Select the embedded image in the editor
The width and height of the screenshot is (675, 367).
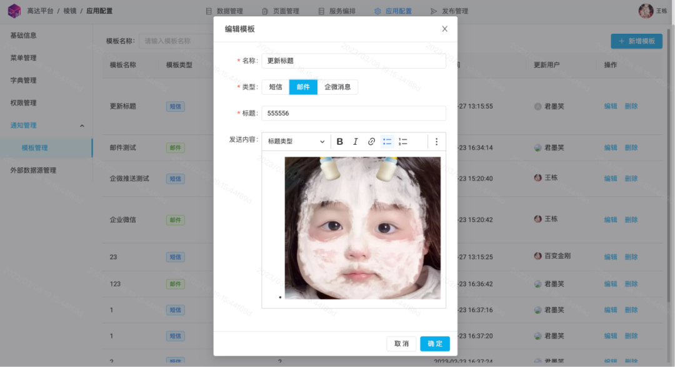[x=362, y=228]
